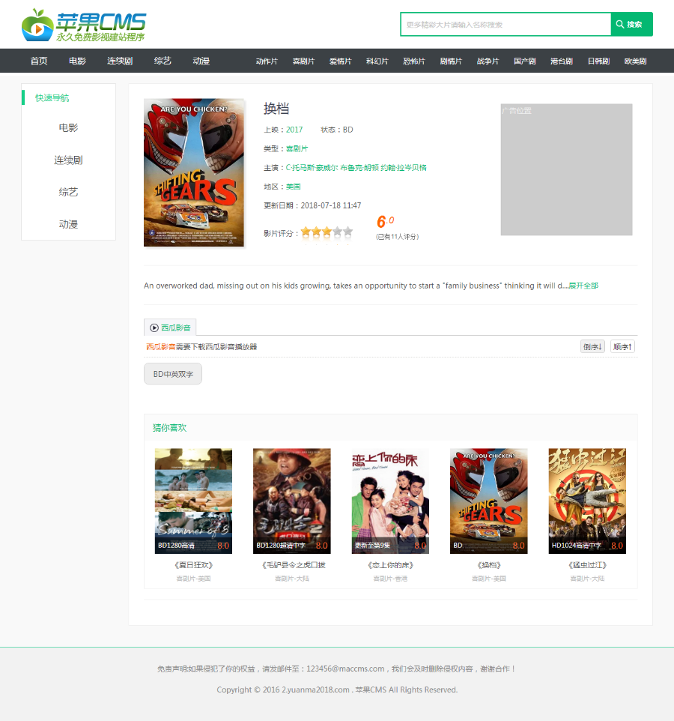The height and width of the screenshot is (721, 674).
Task: Select 综艺 in the quick navigation sidebar
Action: (x=68, y=192)
